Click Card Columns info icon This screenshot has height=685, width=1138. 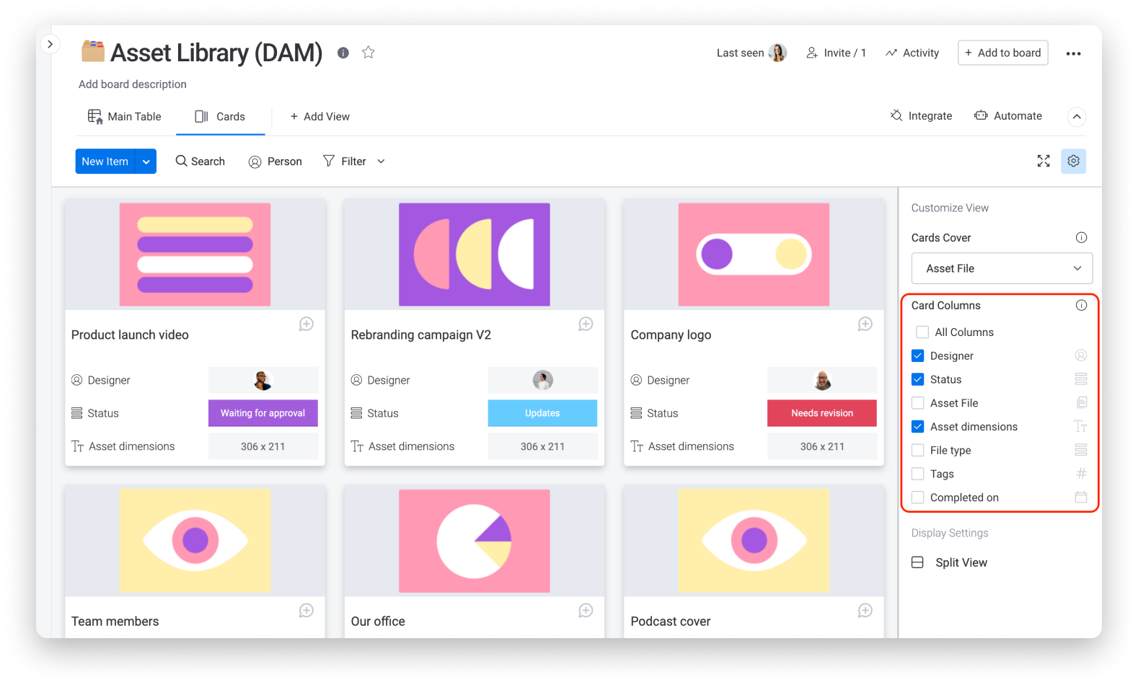[x=1081, y=305]
